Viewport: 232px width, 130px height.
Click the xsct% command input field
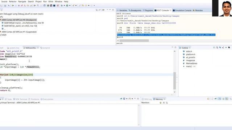(x=174, y=43)
